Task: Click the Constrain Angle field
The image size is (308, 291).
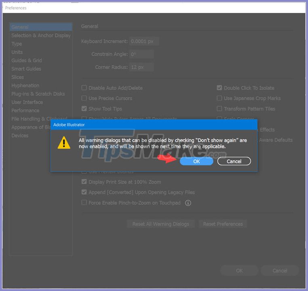Action: coord(141,54)
